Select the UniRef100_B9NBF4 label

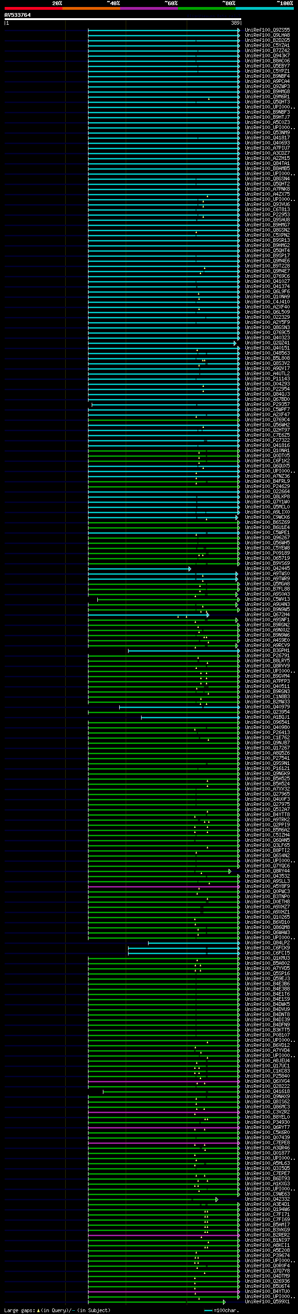pyautogui.click(x=267, y=76)
